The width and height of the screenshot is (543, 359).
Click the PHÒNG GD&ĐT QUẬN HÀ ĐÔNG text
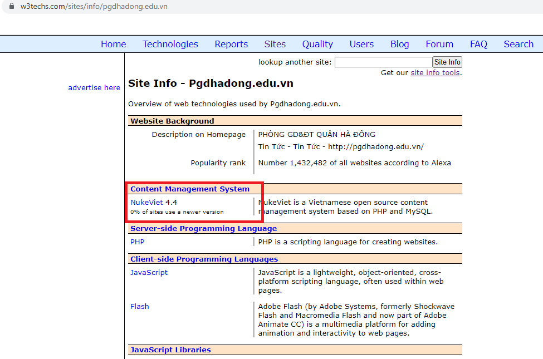(x=316, y=134)
